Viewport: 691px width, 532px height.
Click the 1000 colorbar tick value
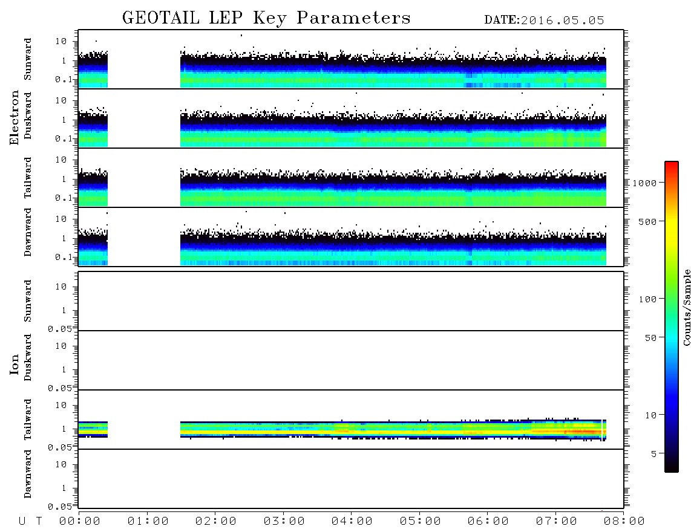tap(645, 183)
